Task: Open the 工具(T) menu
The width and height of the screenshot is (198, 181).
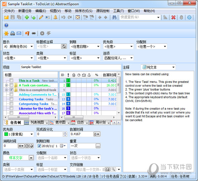Action: (118, 11)
